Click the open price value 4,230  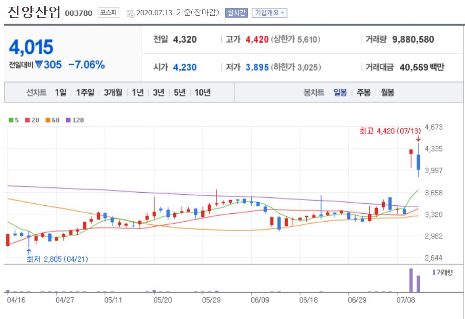click(x=185, y=67)
